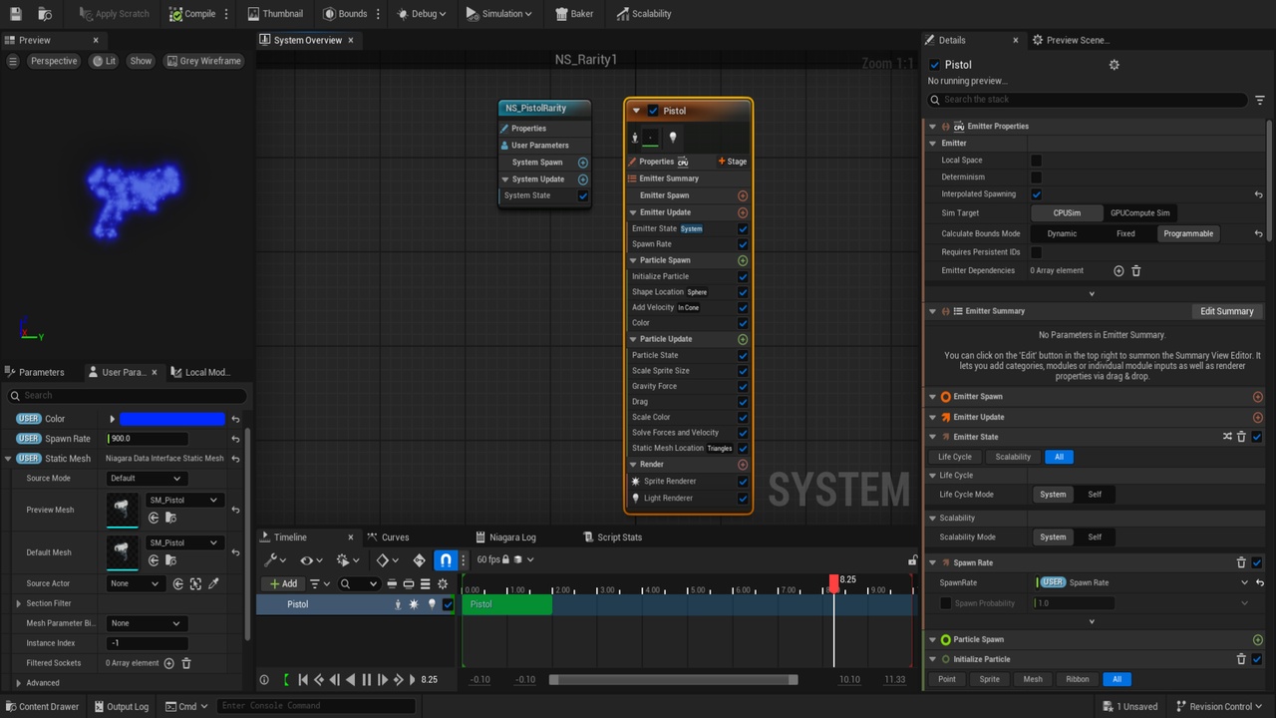Screen dimensions: 1276x718
Task: Click the Stage button on Pistol emitter
Action: click(x=732, y=162)
